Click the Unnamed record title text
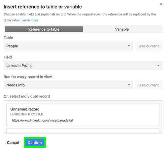This screenshot has height=151, width=165. [25, 109]
